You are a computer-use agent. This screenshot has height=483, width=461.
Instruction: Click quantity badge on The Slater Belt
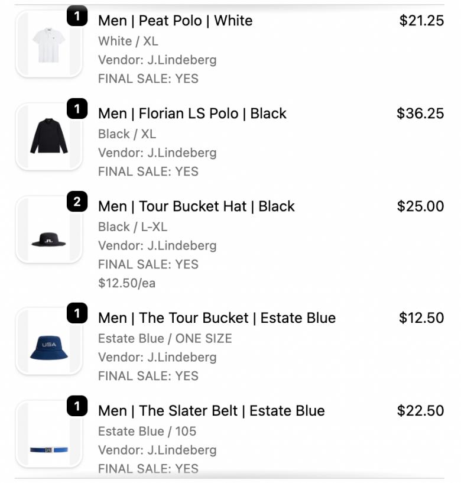(77, 406)
